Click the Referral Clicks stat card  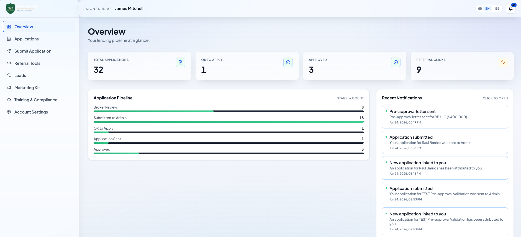click(462, 66)
